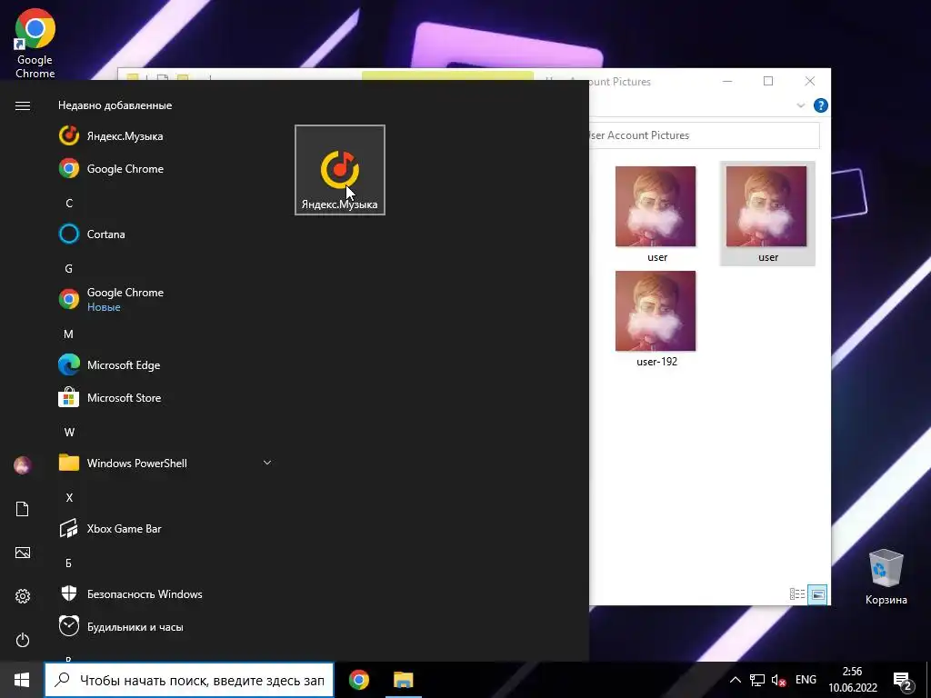The image size is (931, 698).
Task: Click Explorer search box User Account Pictures
Action: [704, 135]
